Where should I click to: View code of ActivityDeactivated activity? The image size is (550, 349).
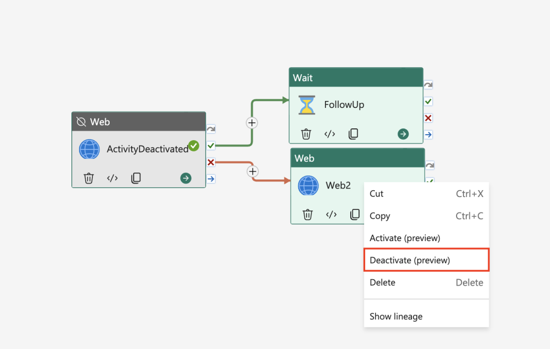pos(112,178)
